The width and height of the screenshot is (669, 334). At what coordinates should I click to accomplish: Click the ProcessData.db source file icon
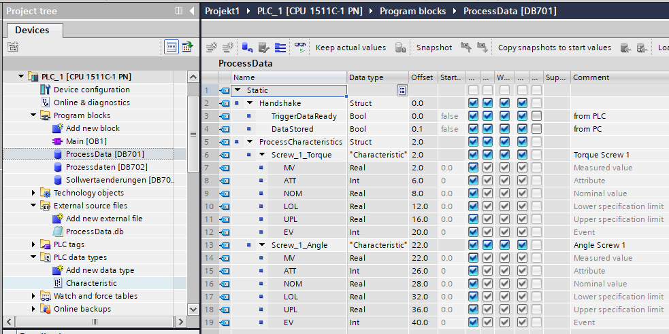(58, 231)
